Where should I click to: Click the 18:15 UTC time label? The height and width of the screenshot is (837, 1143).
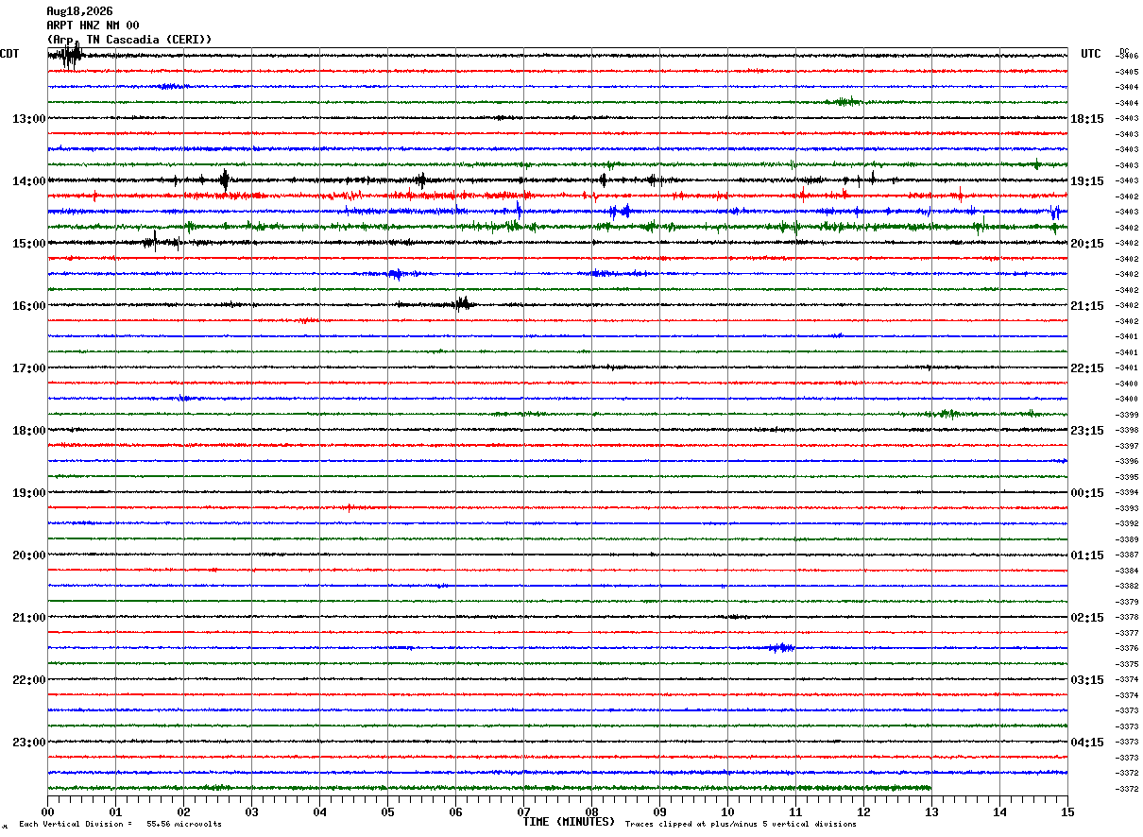click(x=1087, y=119)
